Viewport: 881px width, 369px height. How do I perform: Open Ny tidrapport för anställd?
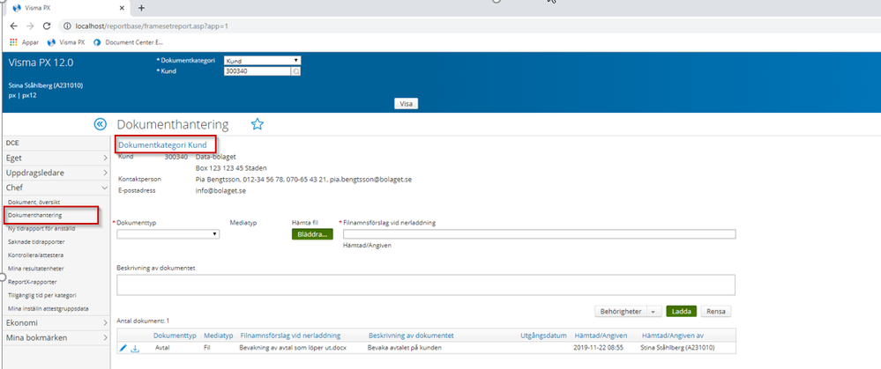click(x=41, y=228)
